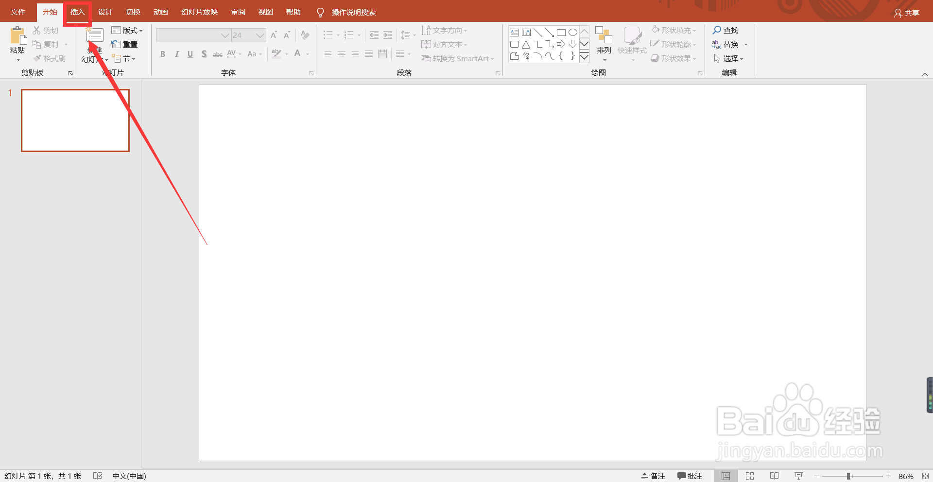Decrease font size with smaller A icon
933x482 pixels.
click(x=287, y=35)
